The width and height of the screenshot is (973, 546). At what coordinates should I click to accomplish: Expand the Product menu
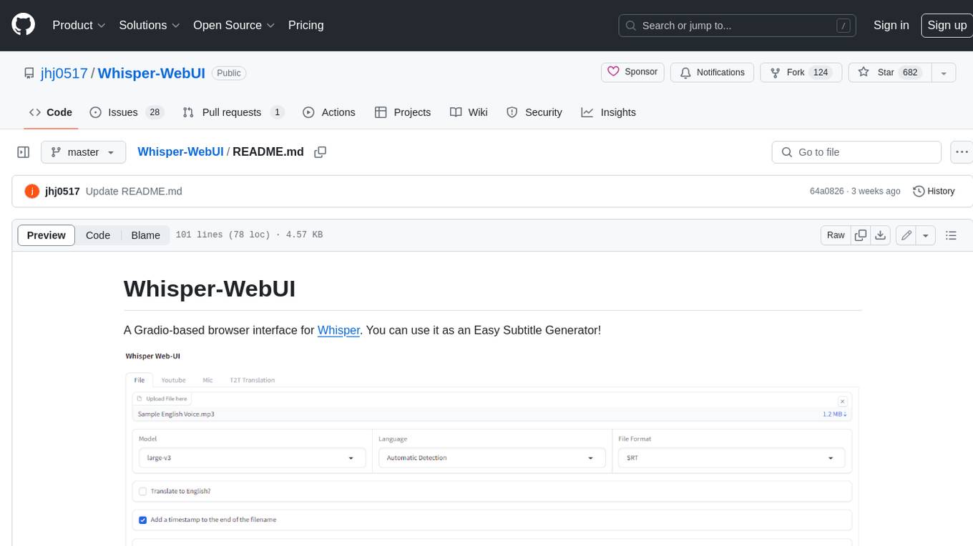pyautogui.click(x=79, y=25)
